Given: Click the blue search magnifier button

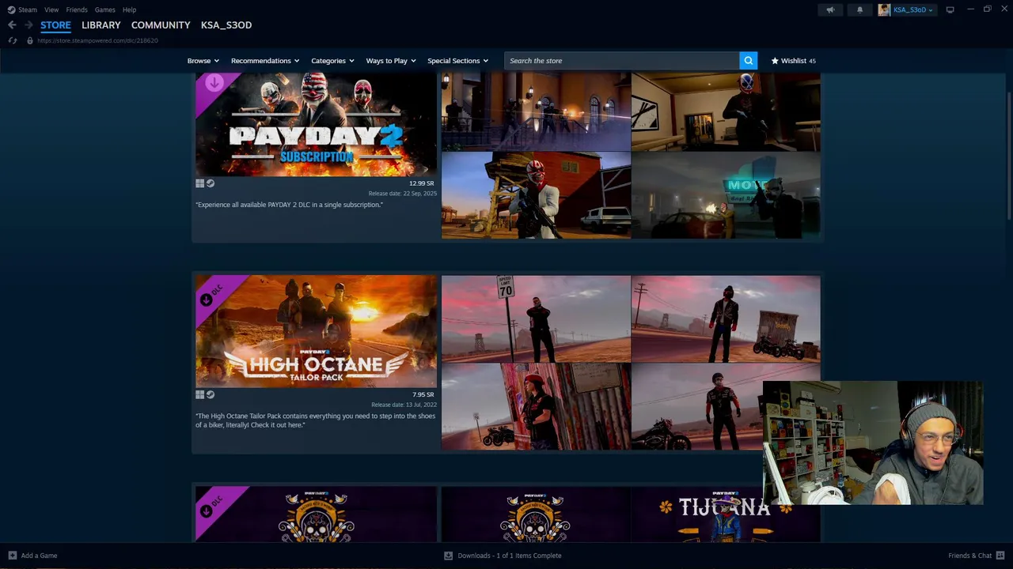Looking at the screenshot, I should [748, 61].
